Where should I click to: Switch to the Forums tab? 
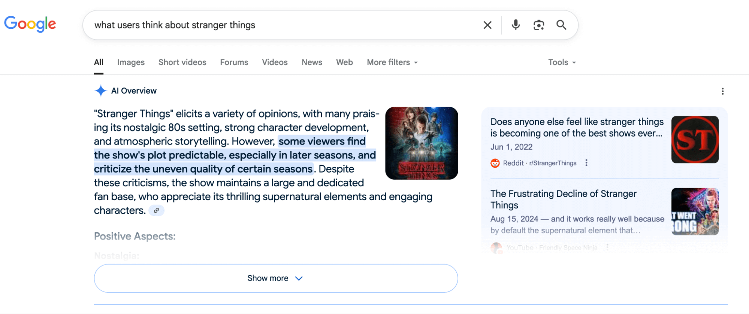tap(234, 63)
